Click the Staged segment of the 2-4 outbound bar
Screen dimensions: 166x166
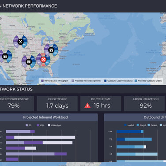point(126,147)
